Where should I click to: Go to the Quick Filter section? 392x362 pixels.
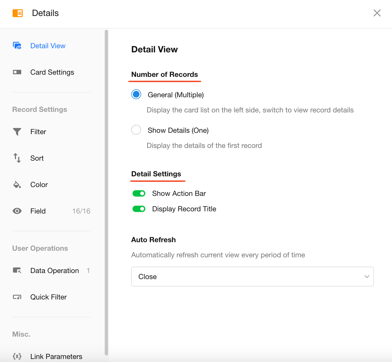point(49,297)
